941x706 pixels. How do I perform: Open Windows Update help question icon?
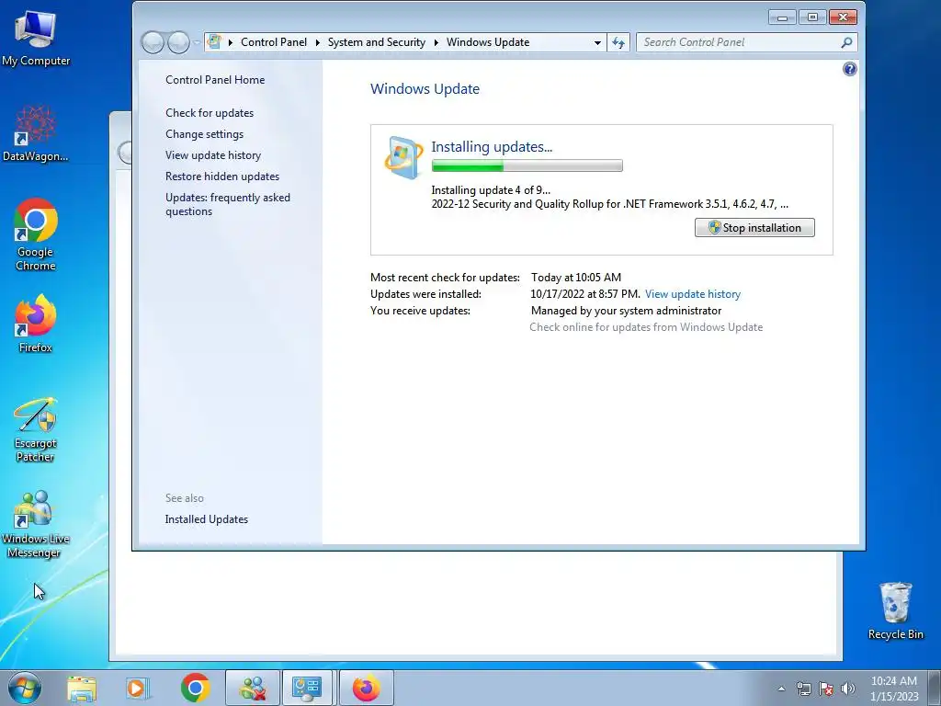850,69
